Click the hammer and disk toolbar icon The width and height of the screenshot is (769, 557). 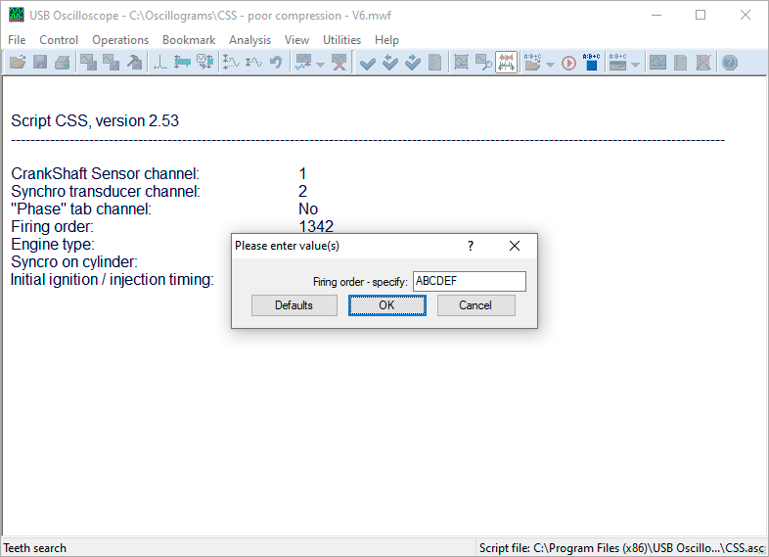[x=134, y=63]
